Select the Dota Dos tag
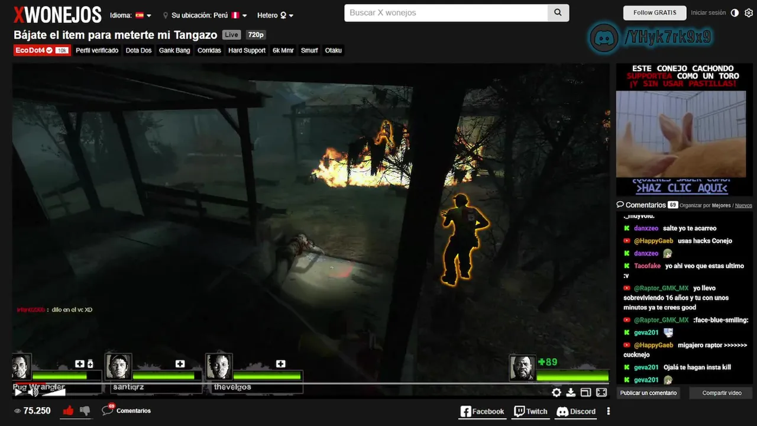The width and height of the screenshot is (757, 426). [x=138, y=50]
